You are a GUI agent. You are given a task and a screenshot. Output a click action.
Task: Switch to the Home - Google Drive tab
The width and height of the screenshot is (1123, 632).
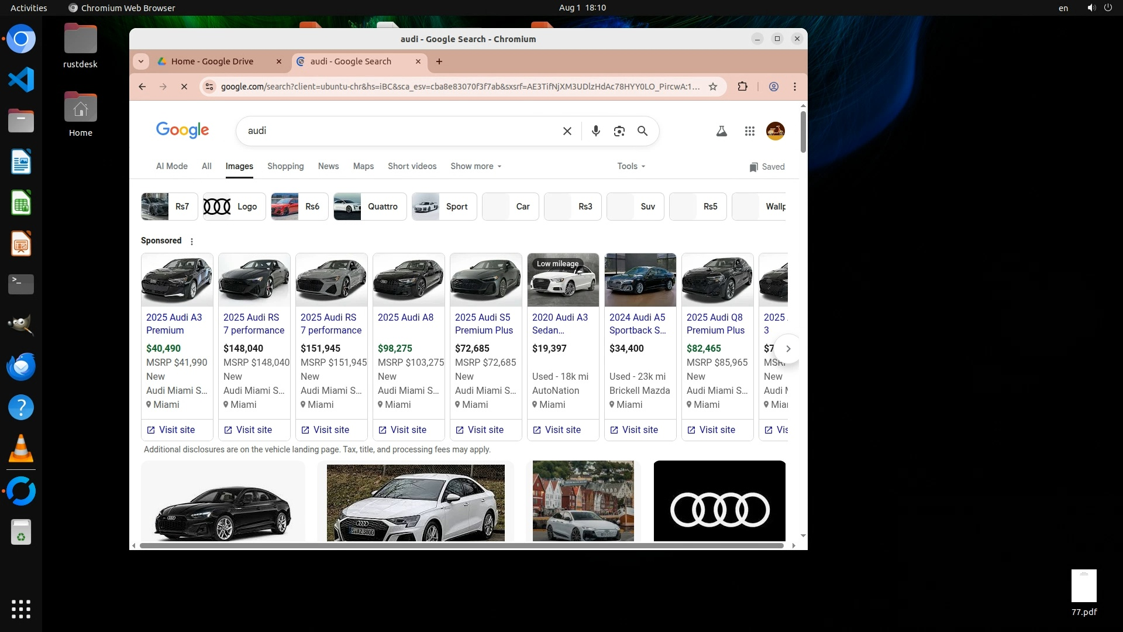tap(212, 61)
